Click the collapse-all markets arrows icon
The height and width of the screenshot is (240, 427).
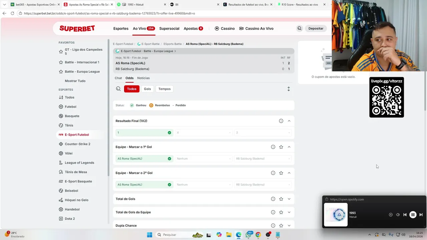click(289, 89)
